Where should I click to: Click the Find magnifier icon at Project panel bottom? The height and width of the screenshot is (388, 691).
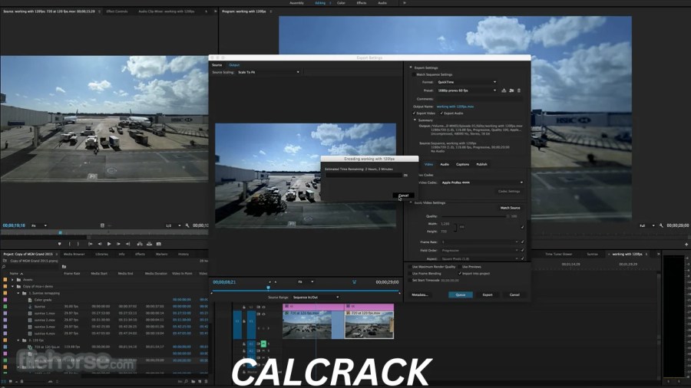pyautogui.click(x=187, y=381)
